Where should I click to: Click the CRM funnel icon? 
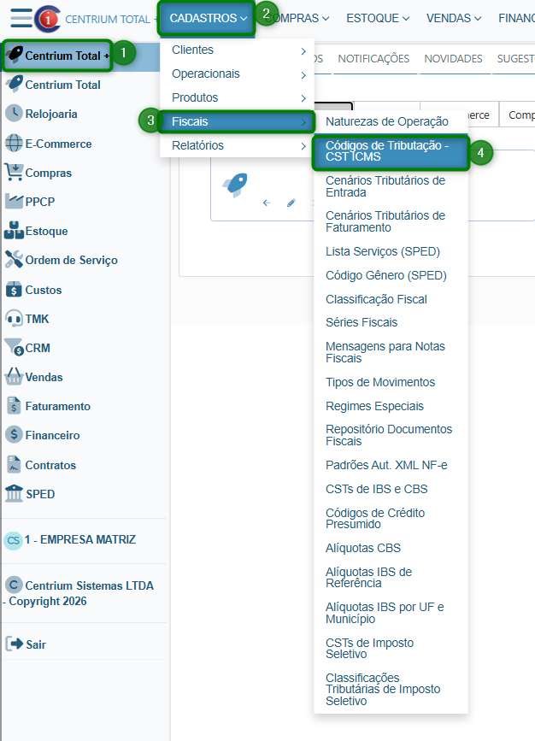point(14,348)
